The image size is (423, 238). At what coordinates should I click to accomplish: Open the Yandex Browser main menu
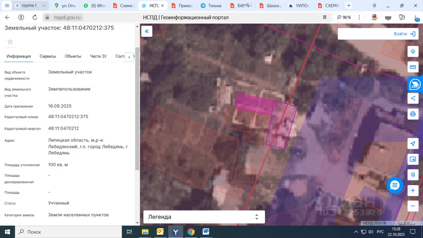(374, 6)
